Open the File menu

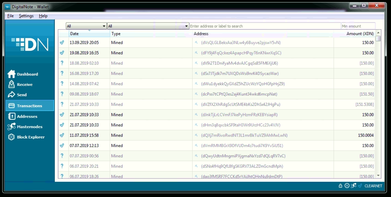tap(10, 16)
